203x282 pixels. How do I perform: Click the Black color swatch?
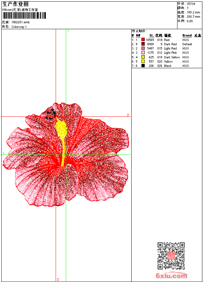coord(143,66)
